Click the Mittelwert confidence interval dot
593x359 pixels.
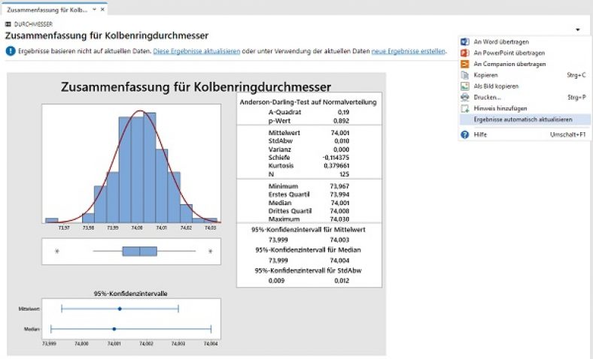120,309
